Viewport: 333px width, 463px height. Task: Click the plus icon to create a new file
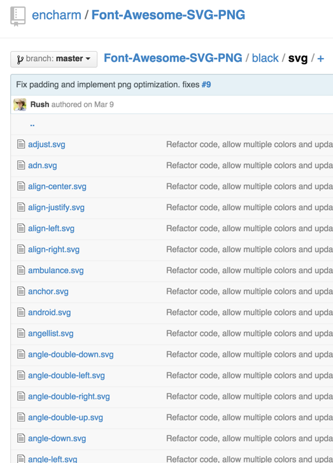tap(321, 59)
